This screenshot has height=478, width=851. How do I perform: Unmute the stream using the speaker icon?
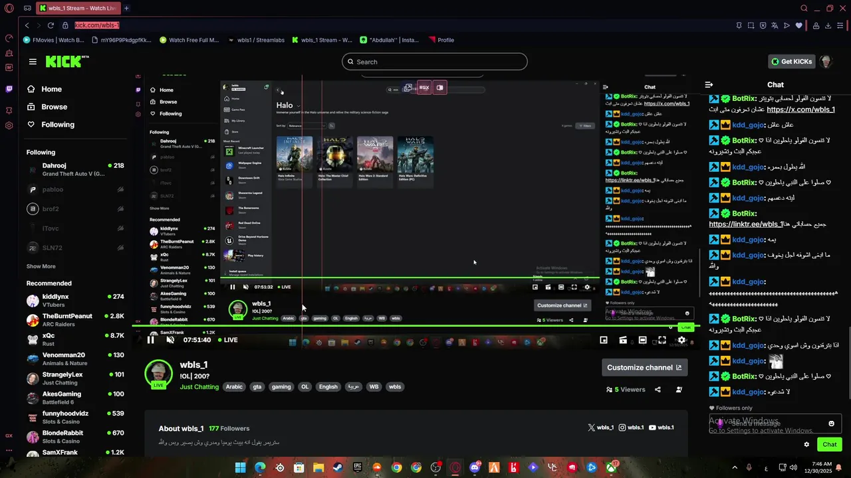pos(170,340)
